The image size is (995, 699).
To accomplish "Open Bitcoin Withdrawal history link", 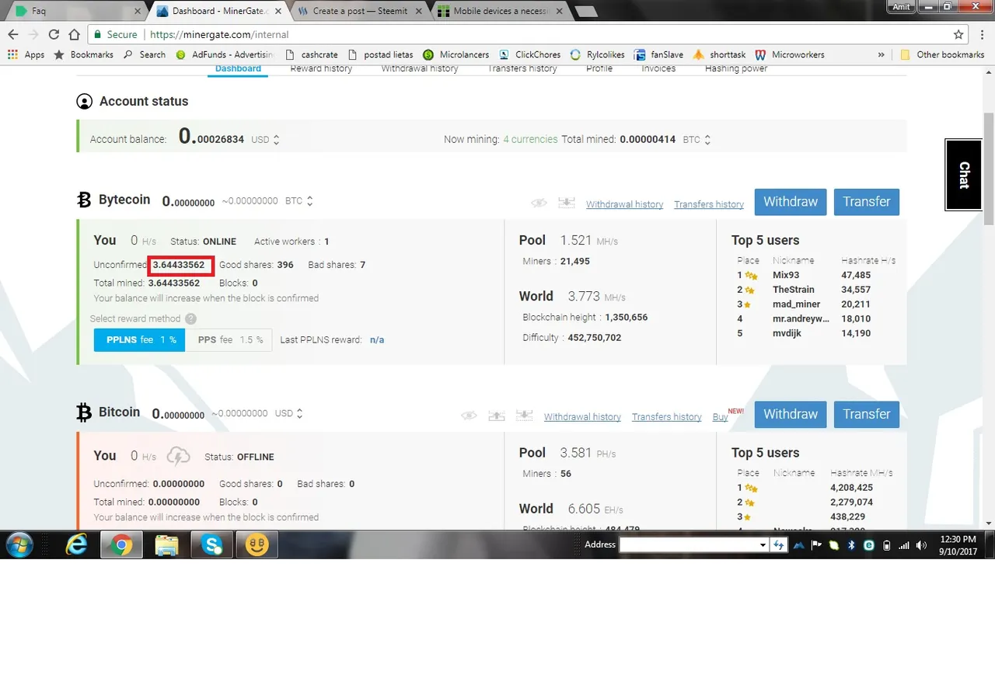I will point(582,417).
